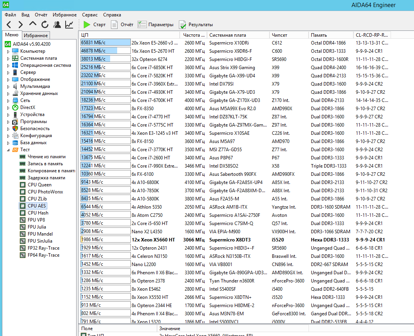Expand the Операционная система node

point(8,66)
